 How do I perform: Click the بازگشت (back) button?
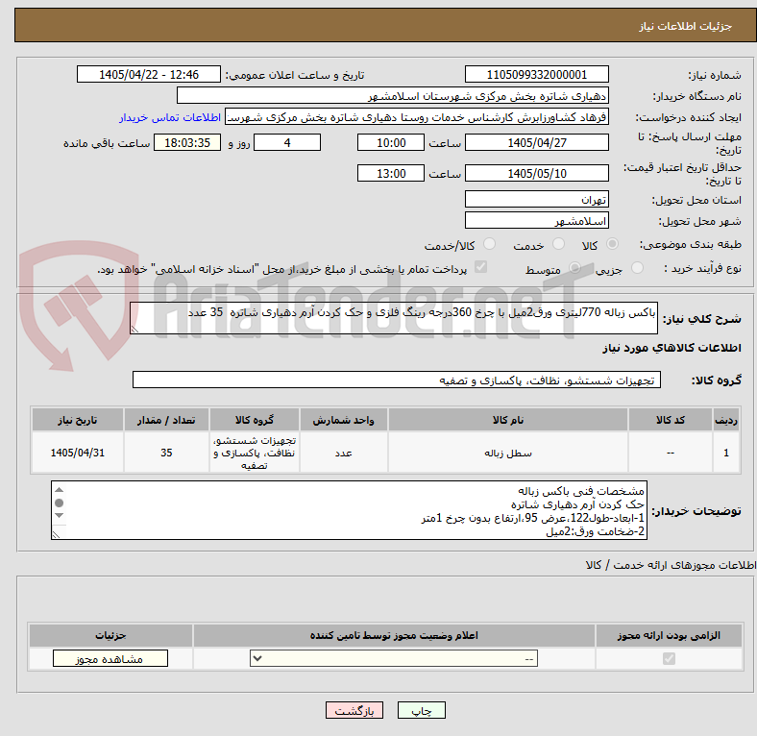point(354,710)
